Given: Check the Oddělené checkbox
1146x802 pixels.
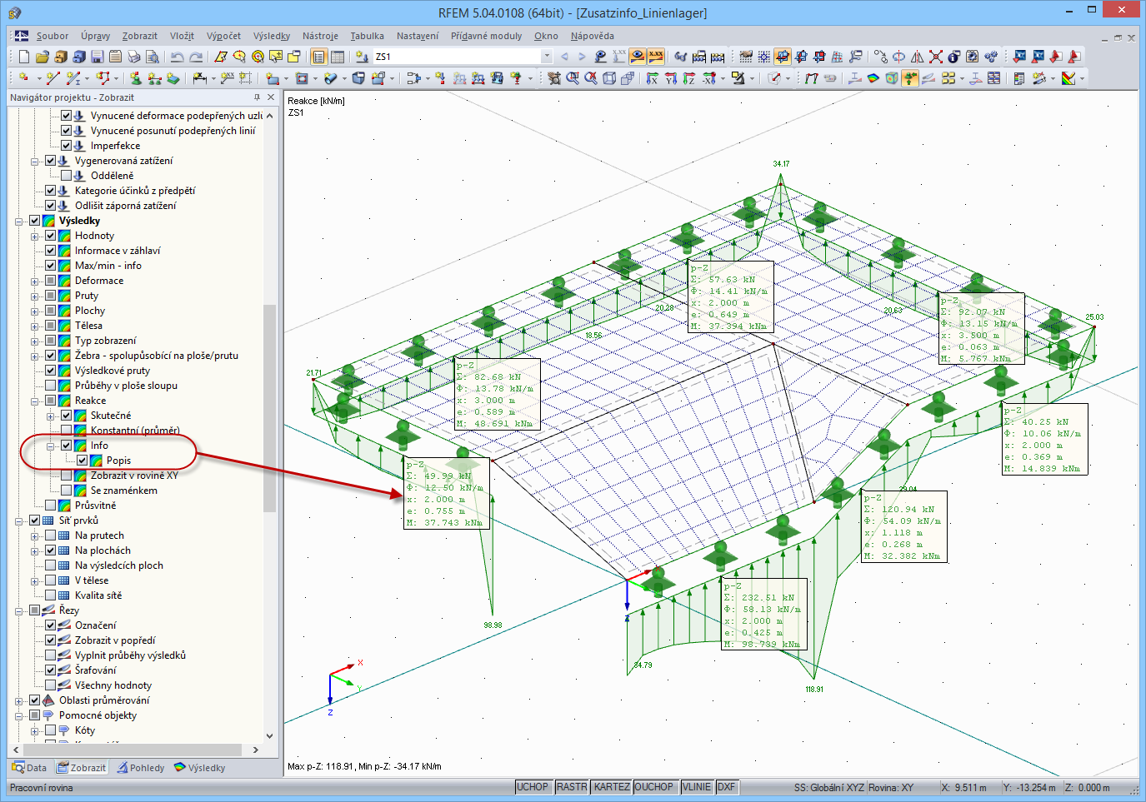Looking at the screenshot, I should click(x=66, y=176).
